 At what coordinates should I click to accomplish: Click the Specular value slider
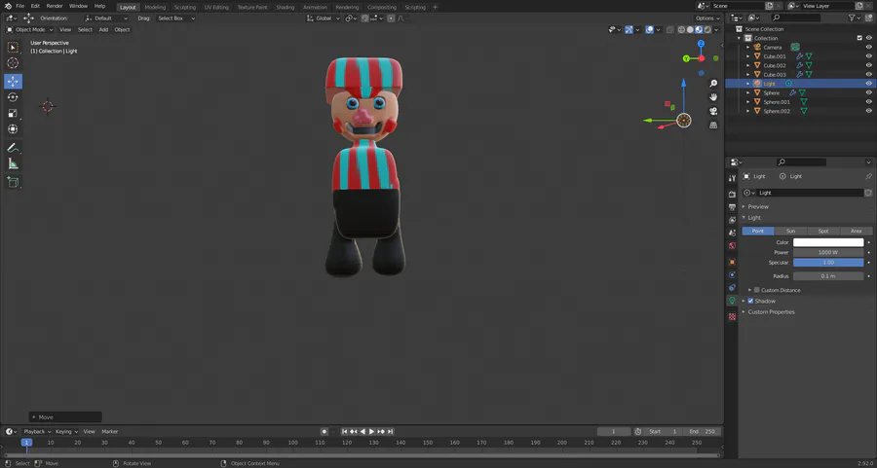click(x=828, y=263)
